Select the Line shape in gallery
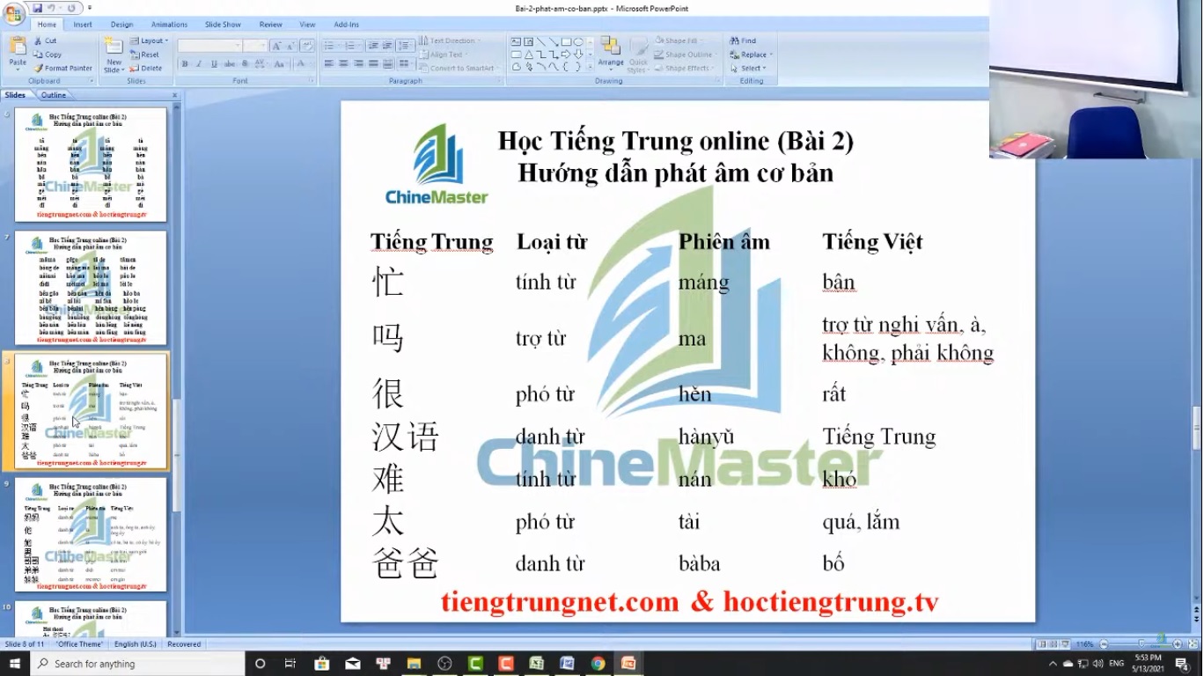 coord(541,41)
